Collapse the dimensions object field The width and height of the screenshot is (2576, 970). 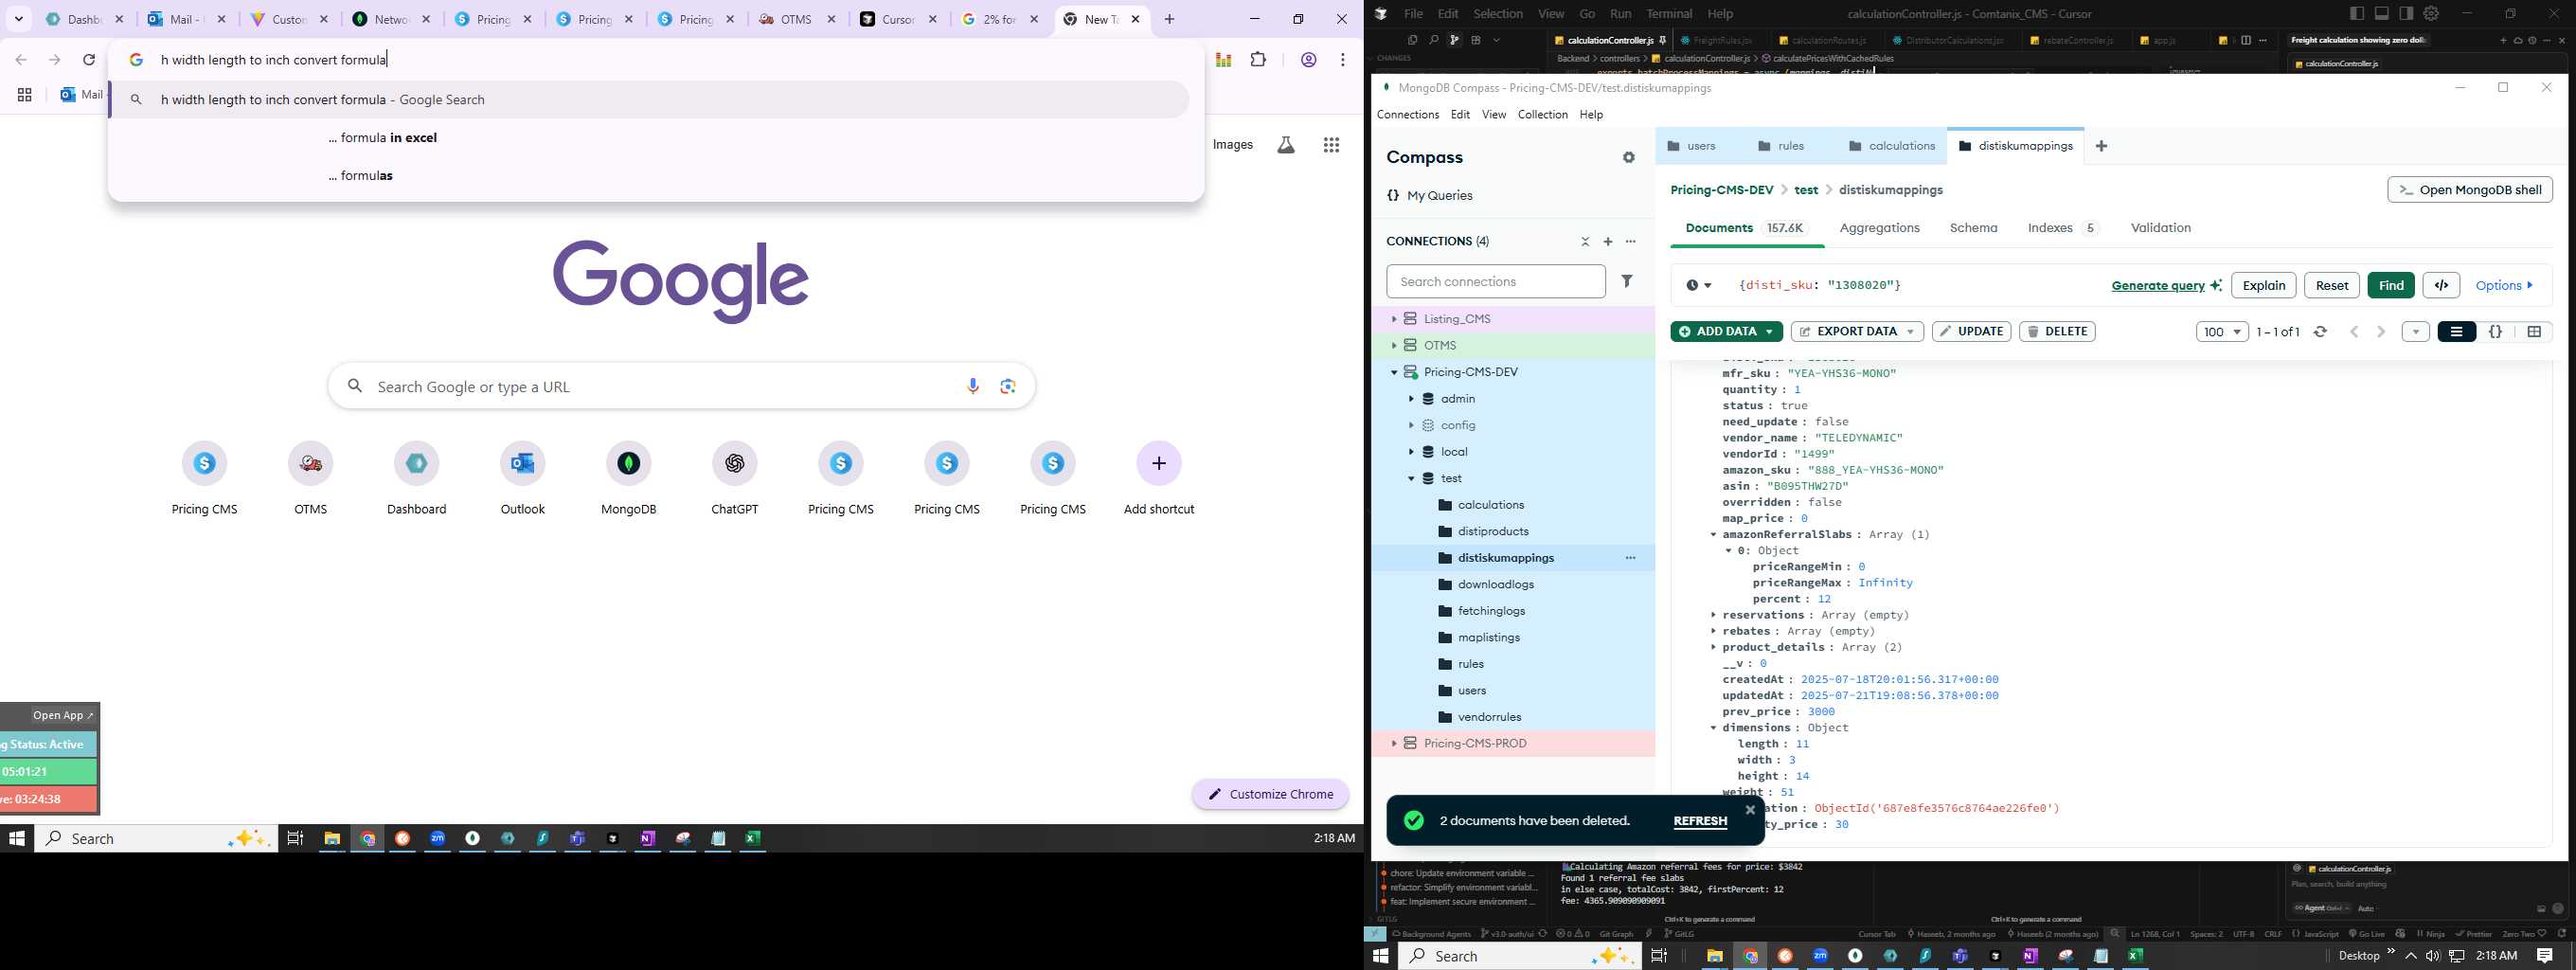click(x=1713, y=728)
